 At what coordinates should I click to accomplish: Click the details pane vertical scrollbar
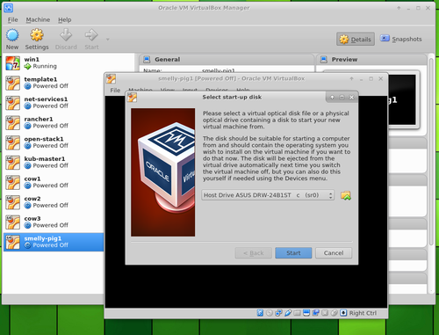431,151
